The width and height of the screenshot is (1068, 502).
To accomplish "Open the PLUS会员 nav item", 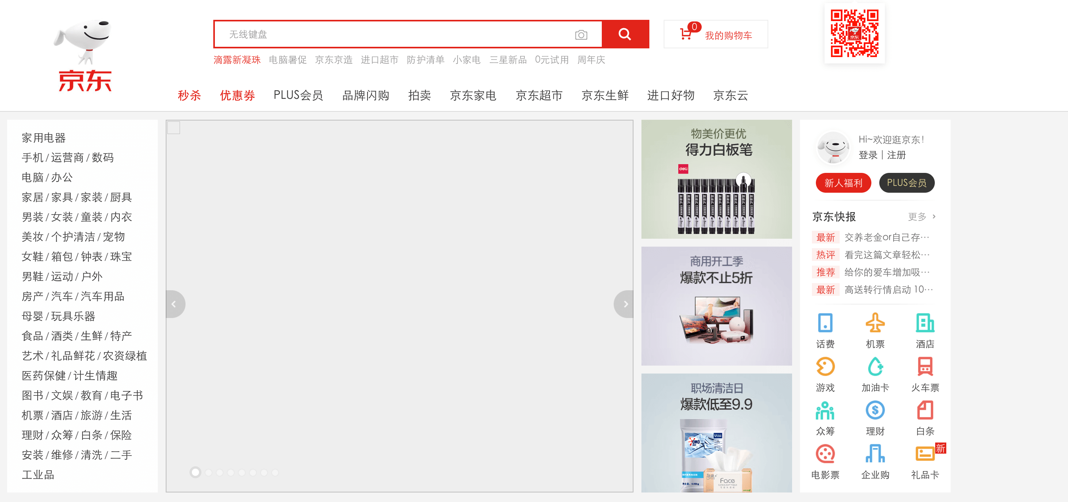I will 298,95.
